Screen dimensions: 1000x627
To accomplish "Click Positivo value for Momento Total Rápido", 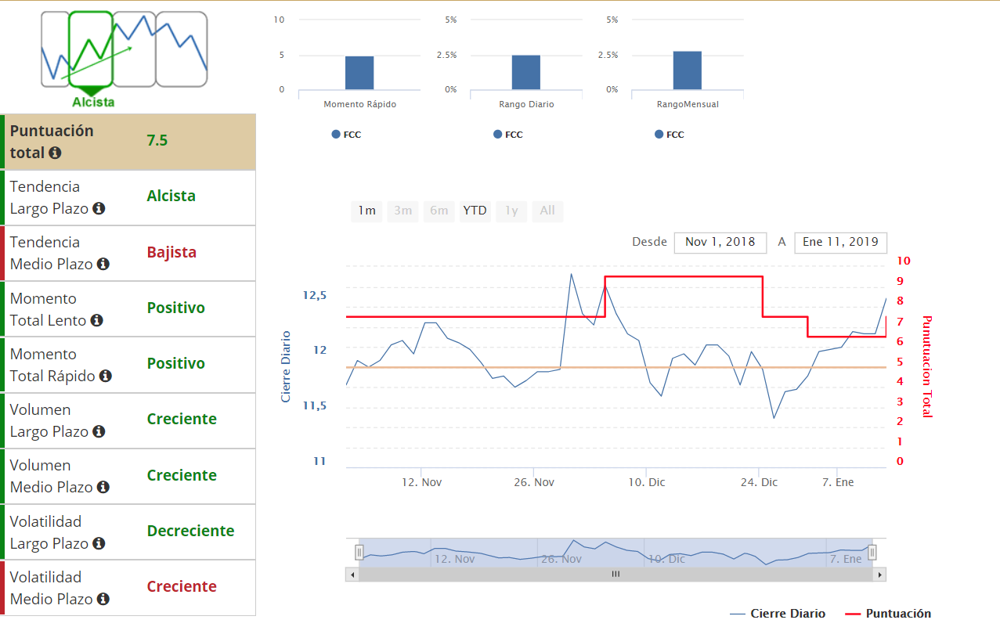I will [175, 364].
